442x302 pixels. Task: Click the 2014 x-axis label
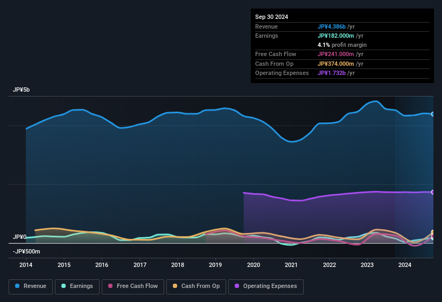point(26,265)
